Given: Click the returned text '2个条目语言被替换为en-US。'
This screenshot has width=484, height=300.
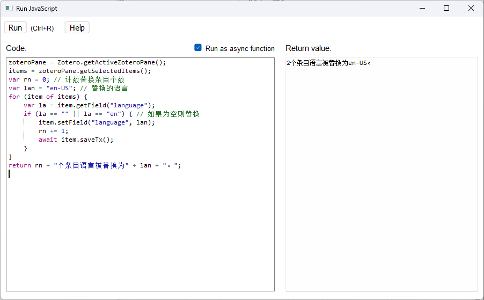Looking at the screenshot, I should point(329,63).
